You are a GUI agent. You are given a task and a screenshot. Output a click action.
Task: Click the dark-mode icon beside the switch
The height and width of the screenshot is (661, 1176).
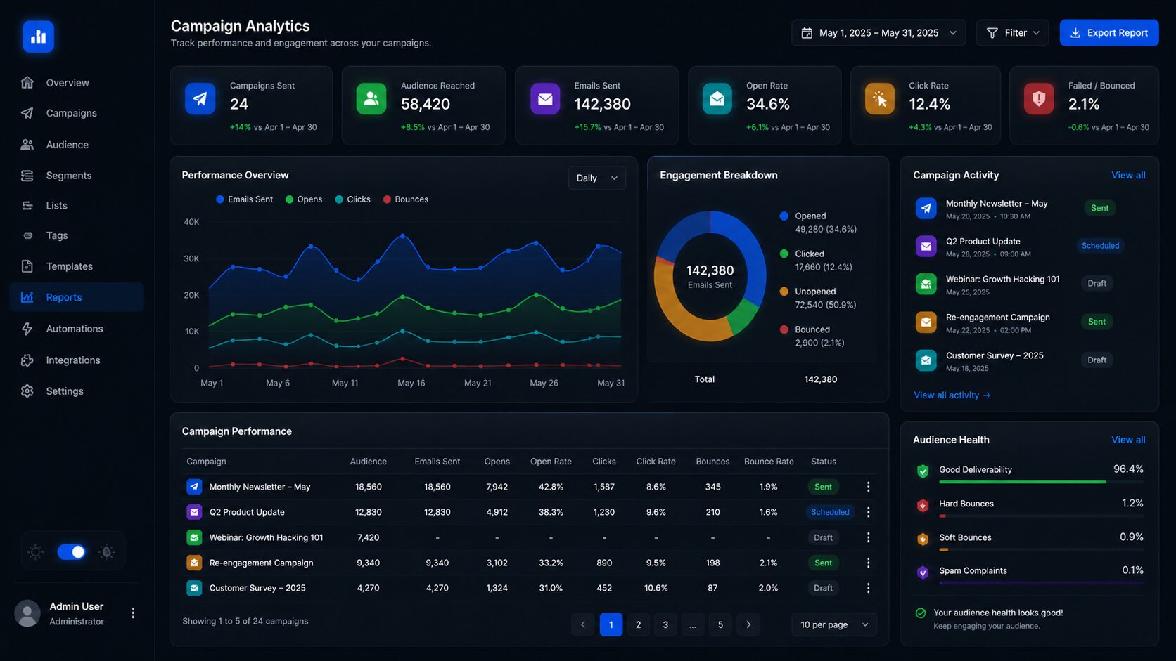coord(107,552)
